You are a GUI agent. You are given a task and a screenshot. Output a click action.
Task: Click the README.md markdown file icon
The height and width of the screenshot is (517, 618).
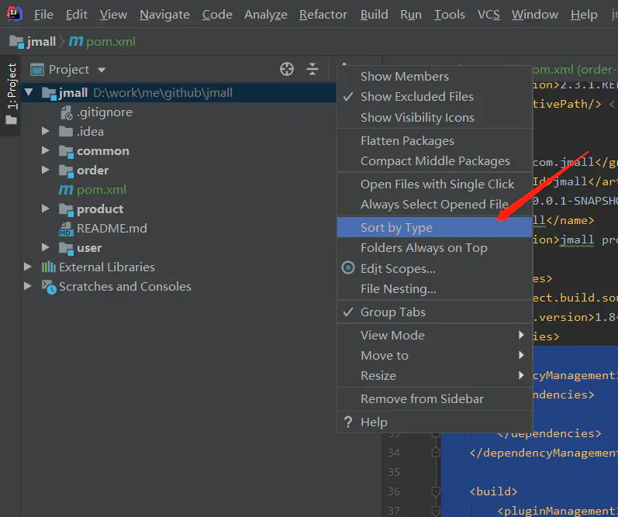[65, 229]
